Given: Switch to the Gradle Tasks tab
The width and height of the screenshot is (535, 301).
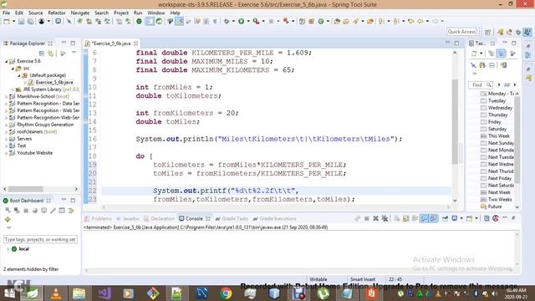Looking at the screenshot, I should (232, 218).
